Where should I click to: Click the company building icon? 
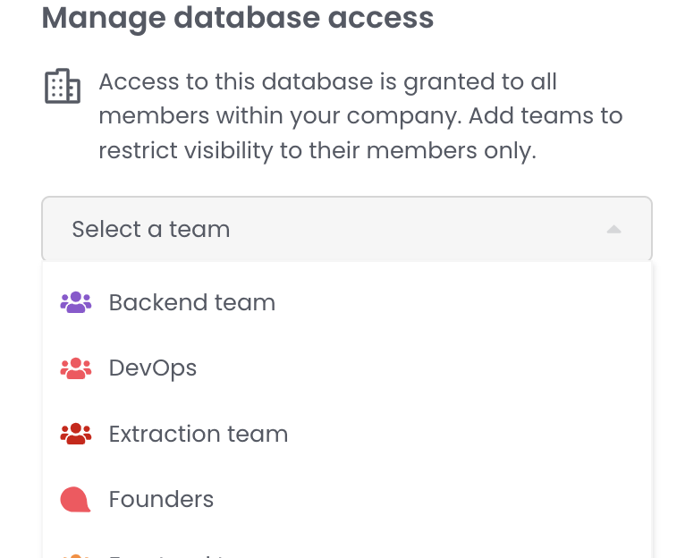pos(63,87)
